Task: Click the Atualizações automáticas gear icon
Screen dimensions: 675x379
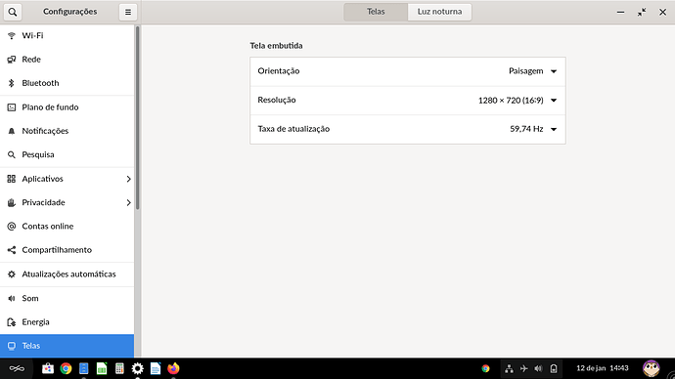Action: 12,274
